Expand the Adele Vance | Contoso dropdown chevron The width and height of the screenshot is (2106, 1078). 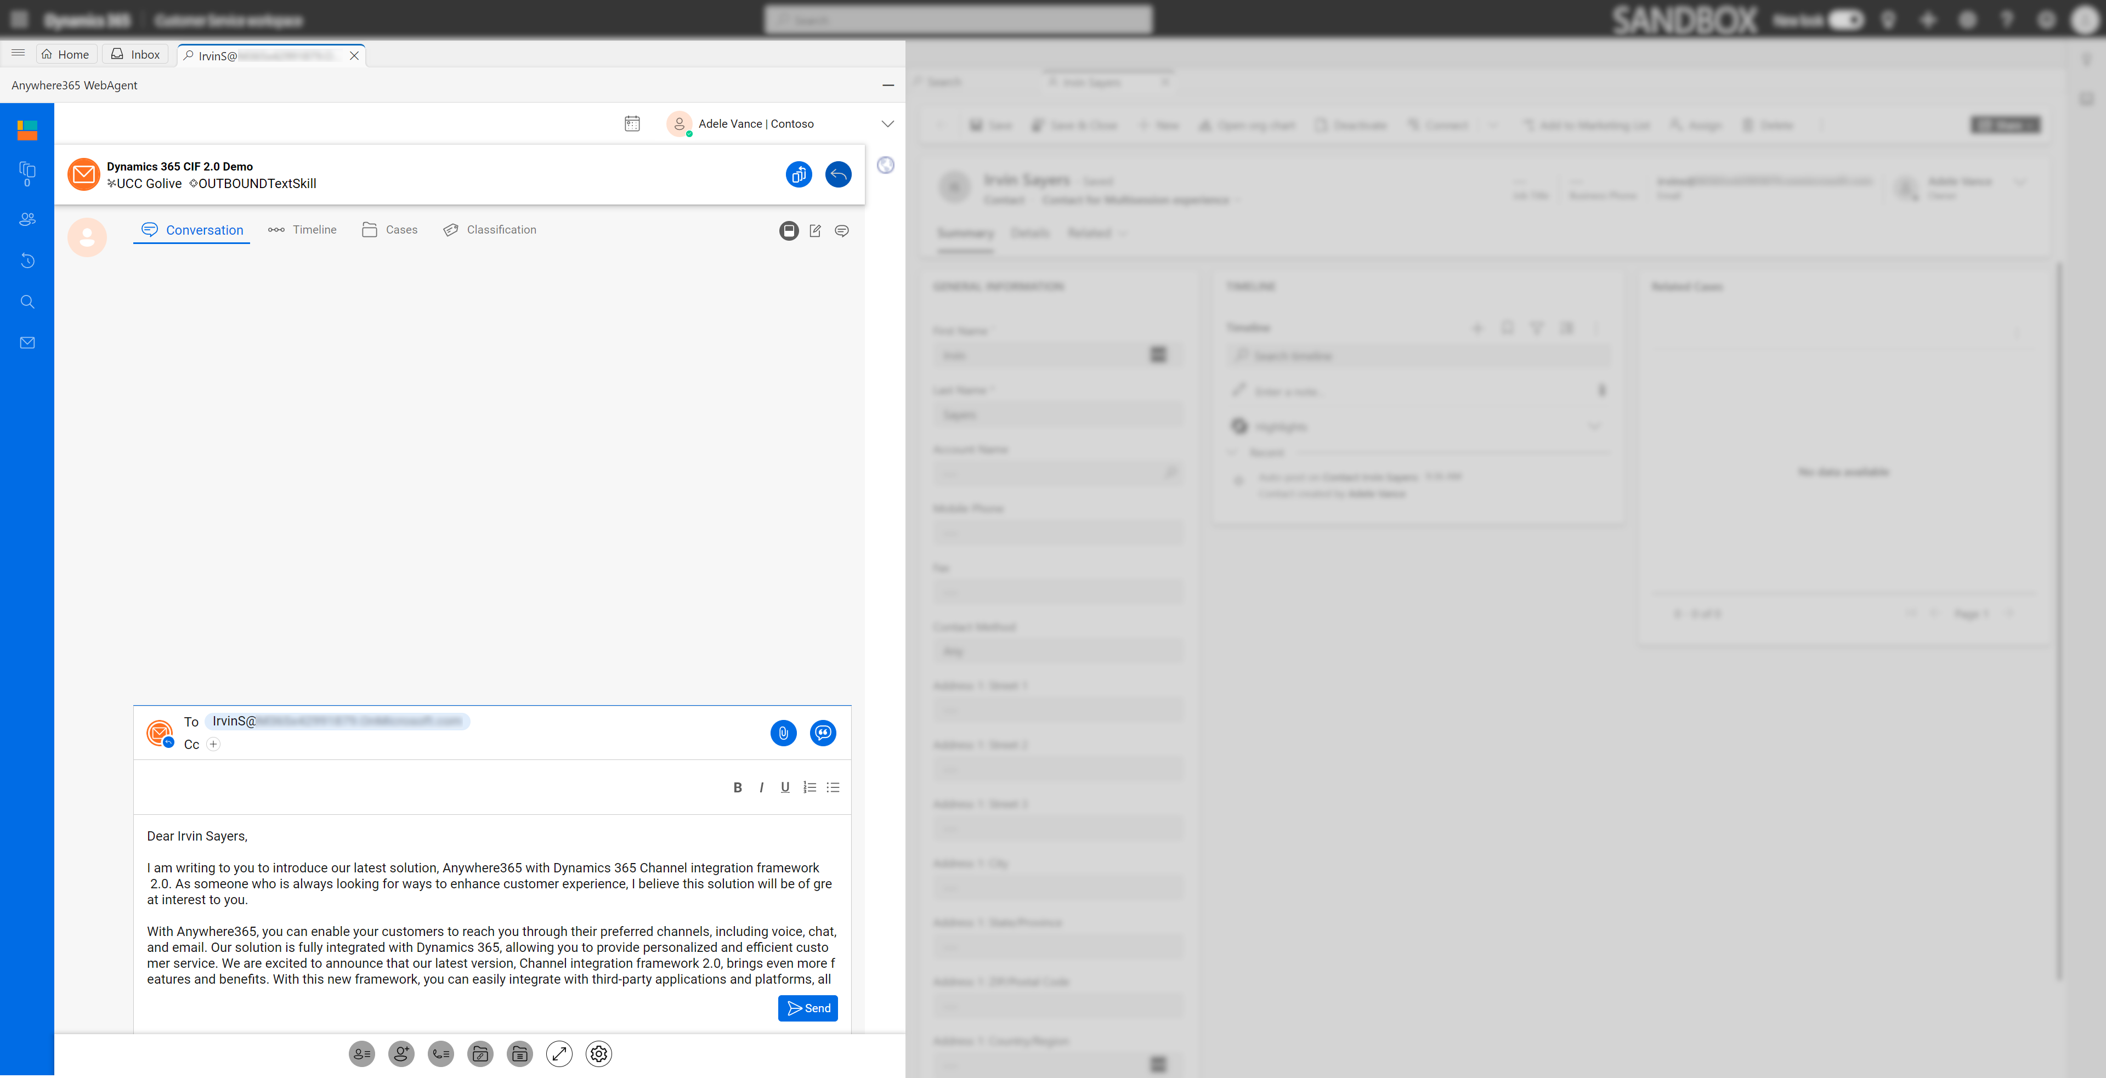887,123
